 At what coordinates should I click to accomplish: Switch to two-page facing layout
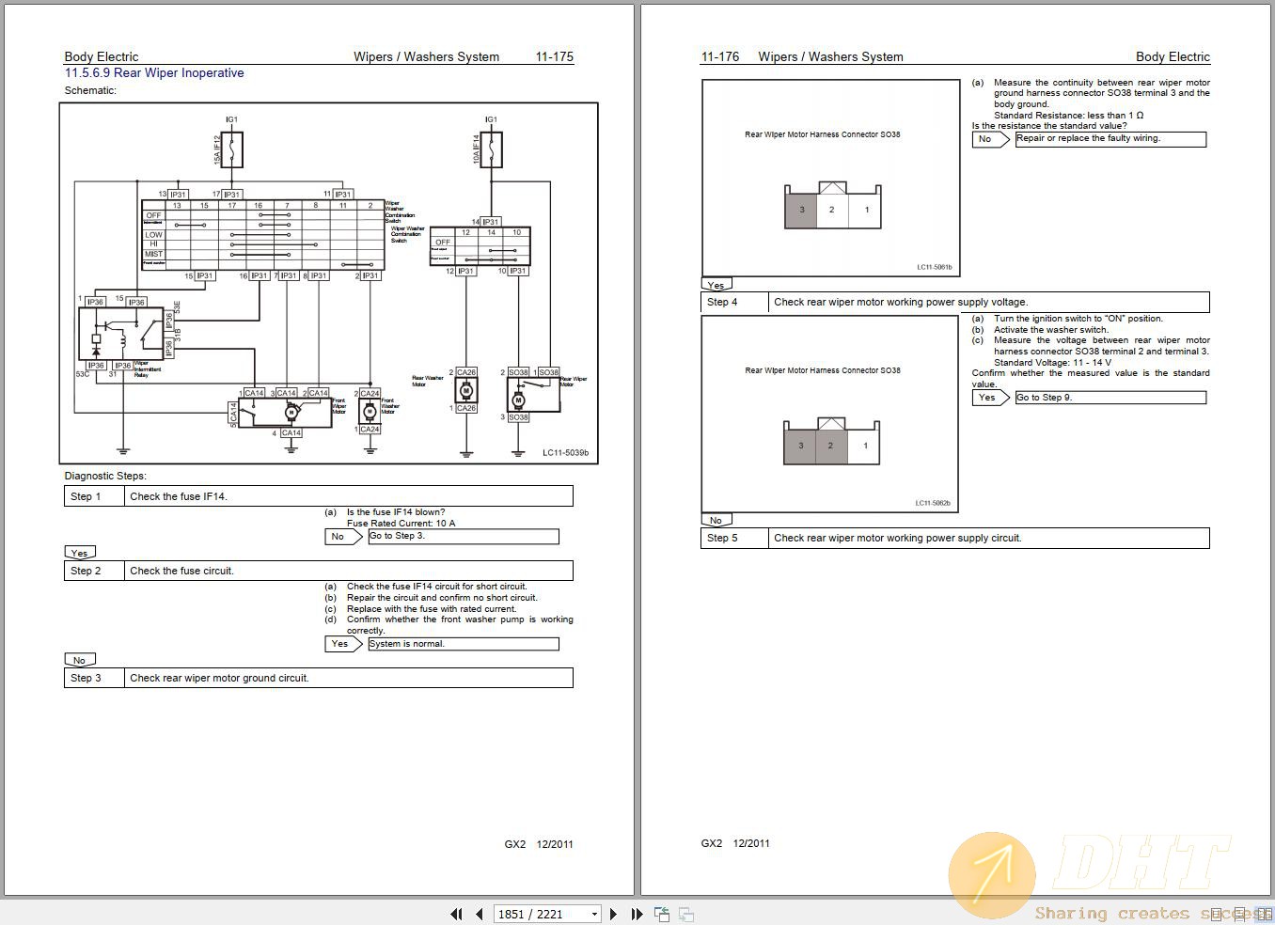(x=1264, y=914)
